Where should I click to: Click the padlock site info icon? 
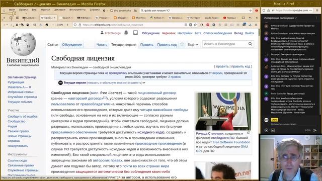[x=79, y=25]
